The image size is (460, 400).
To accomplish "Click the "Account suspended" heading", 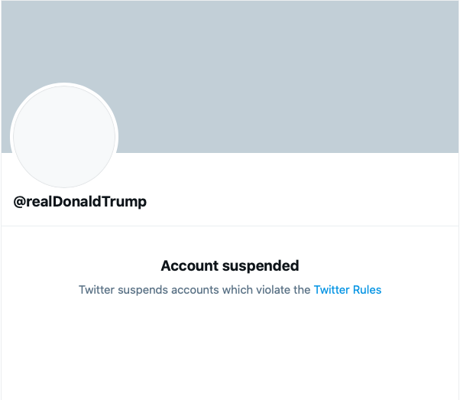I will click(230, 266).
